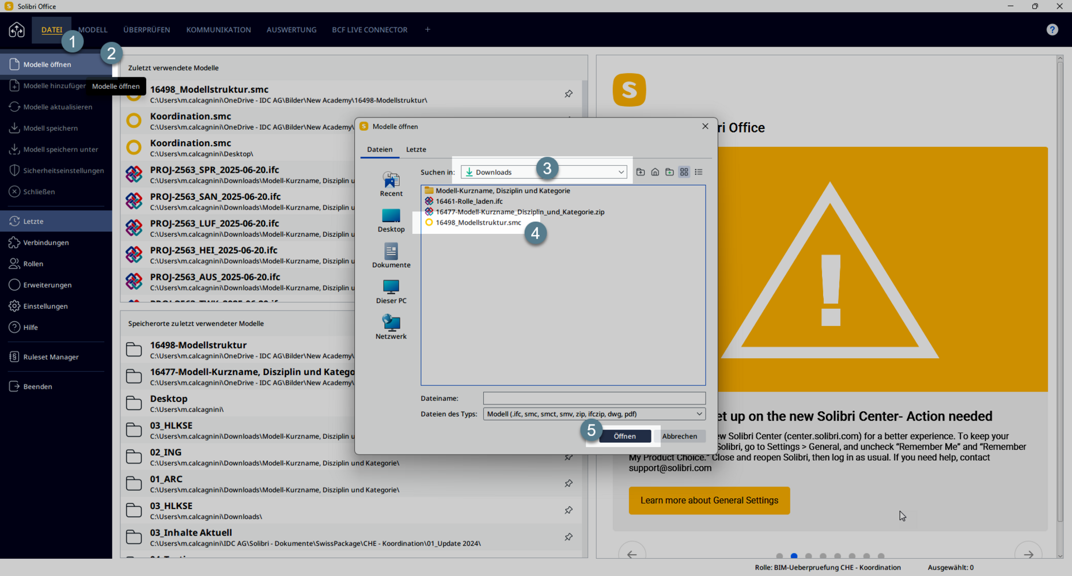Switch to the Letzte tab in dialog
The image size is (1072, 576).
point(416,149)
